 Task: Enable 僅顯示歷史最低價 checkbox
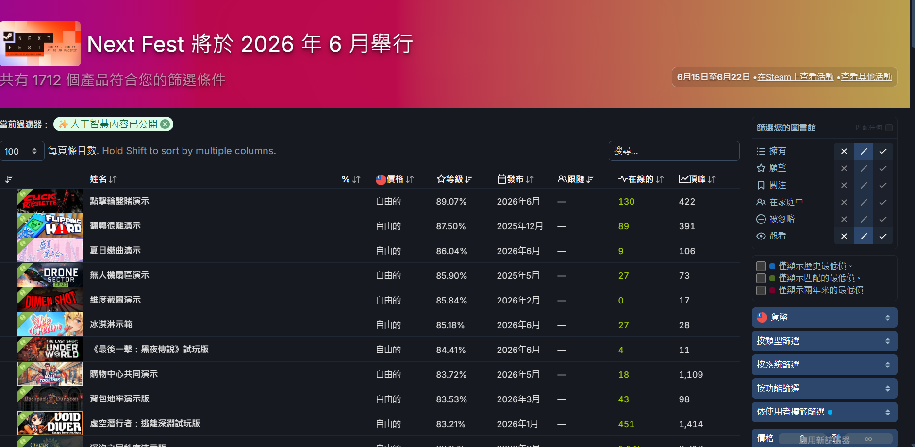click(761, 266)
